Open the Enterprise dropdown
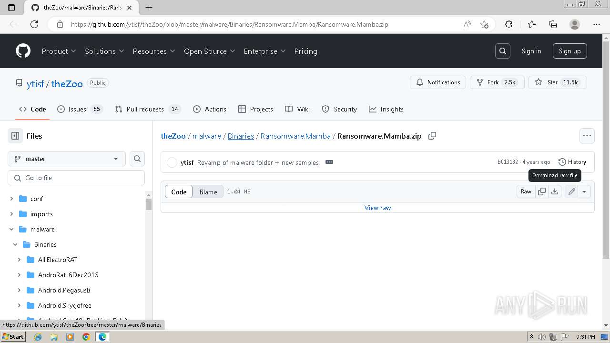 tap(264, 51)
